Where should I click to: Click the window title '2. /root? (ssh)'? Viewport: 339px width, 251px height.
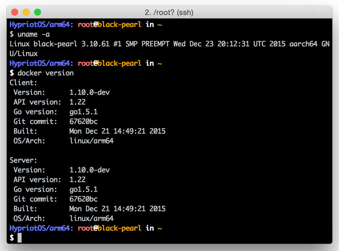(169, 13)
